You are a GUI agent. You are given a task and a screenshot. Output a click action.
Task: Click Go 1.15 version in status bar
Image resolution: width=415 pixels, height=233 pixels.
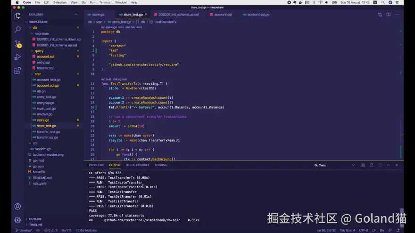point(66,230)
